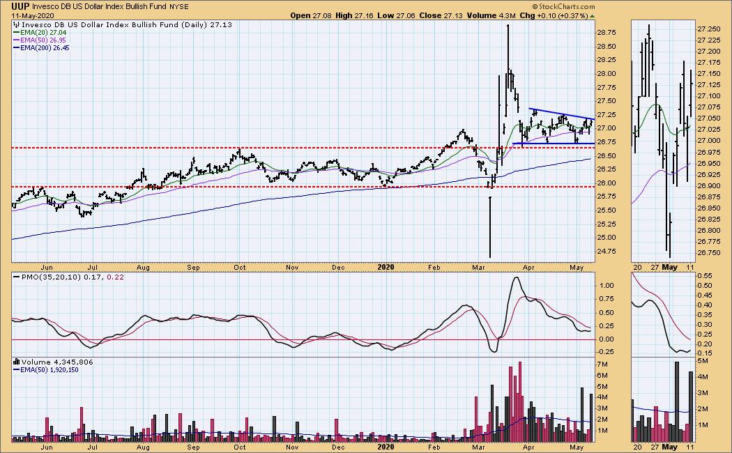Image resolution: width=732 pixels, height=453 pixels.
Task: Click the volume bars icon beside Volume 4,345,806
Action: click(x=17, y=362)
